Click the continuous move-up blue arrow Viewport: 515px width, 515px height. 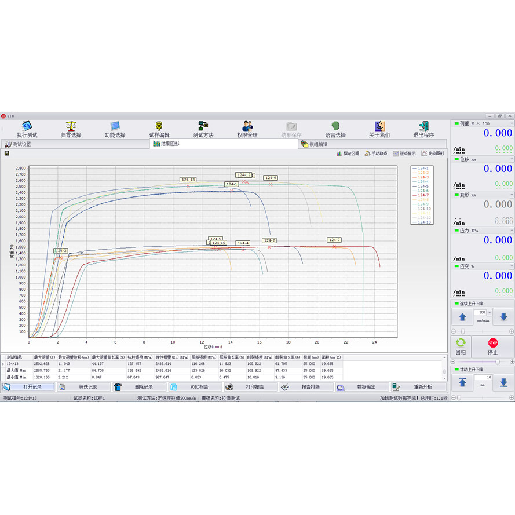point(462,317)
